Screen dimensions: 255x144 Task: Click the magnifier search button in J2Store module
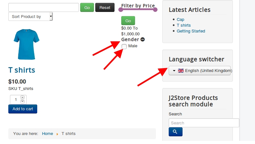(x=175, y=132)
